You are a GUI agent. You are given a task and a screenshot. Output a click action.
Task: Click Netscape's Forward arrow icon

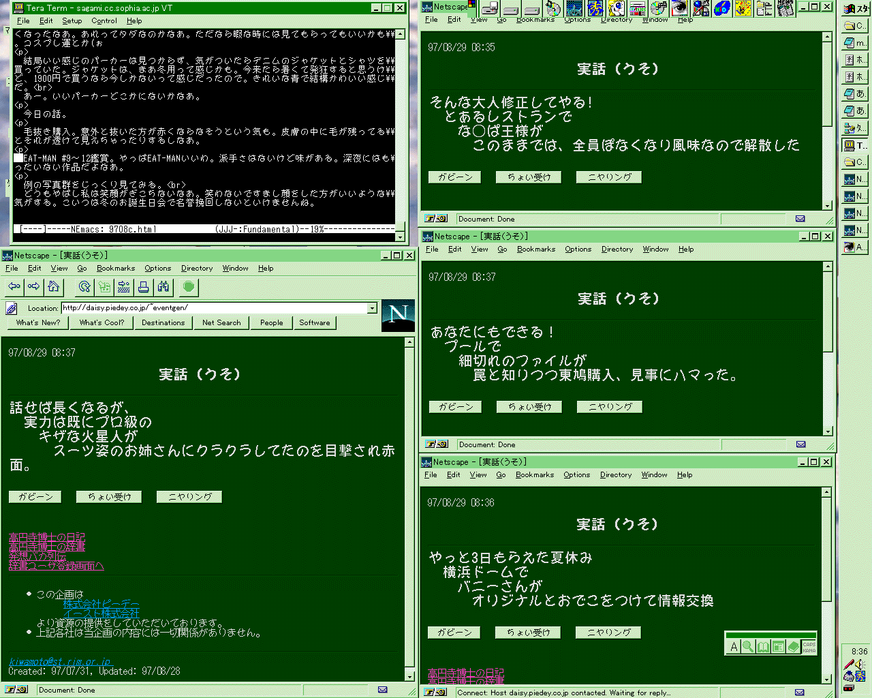click(33, 287)
